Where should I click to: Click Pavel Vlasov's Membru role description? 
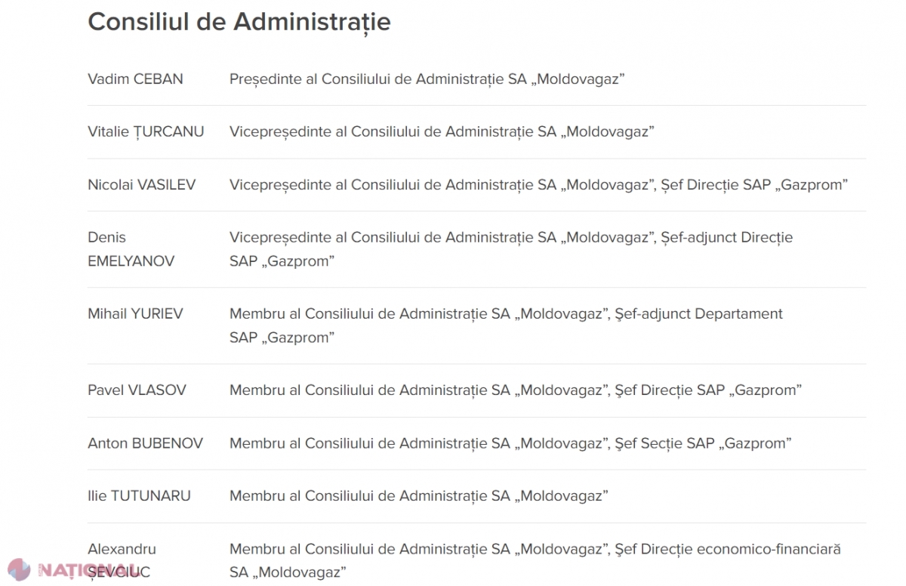[x=516, y=390]
